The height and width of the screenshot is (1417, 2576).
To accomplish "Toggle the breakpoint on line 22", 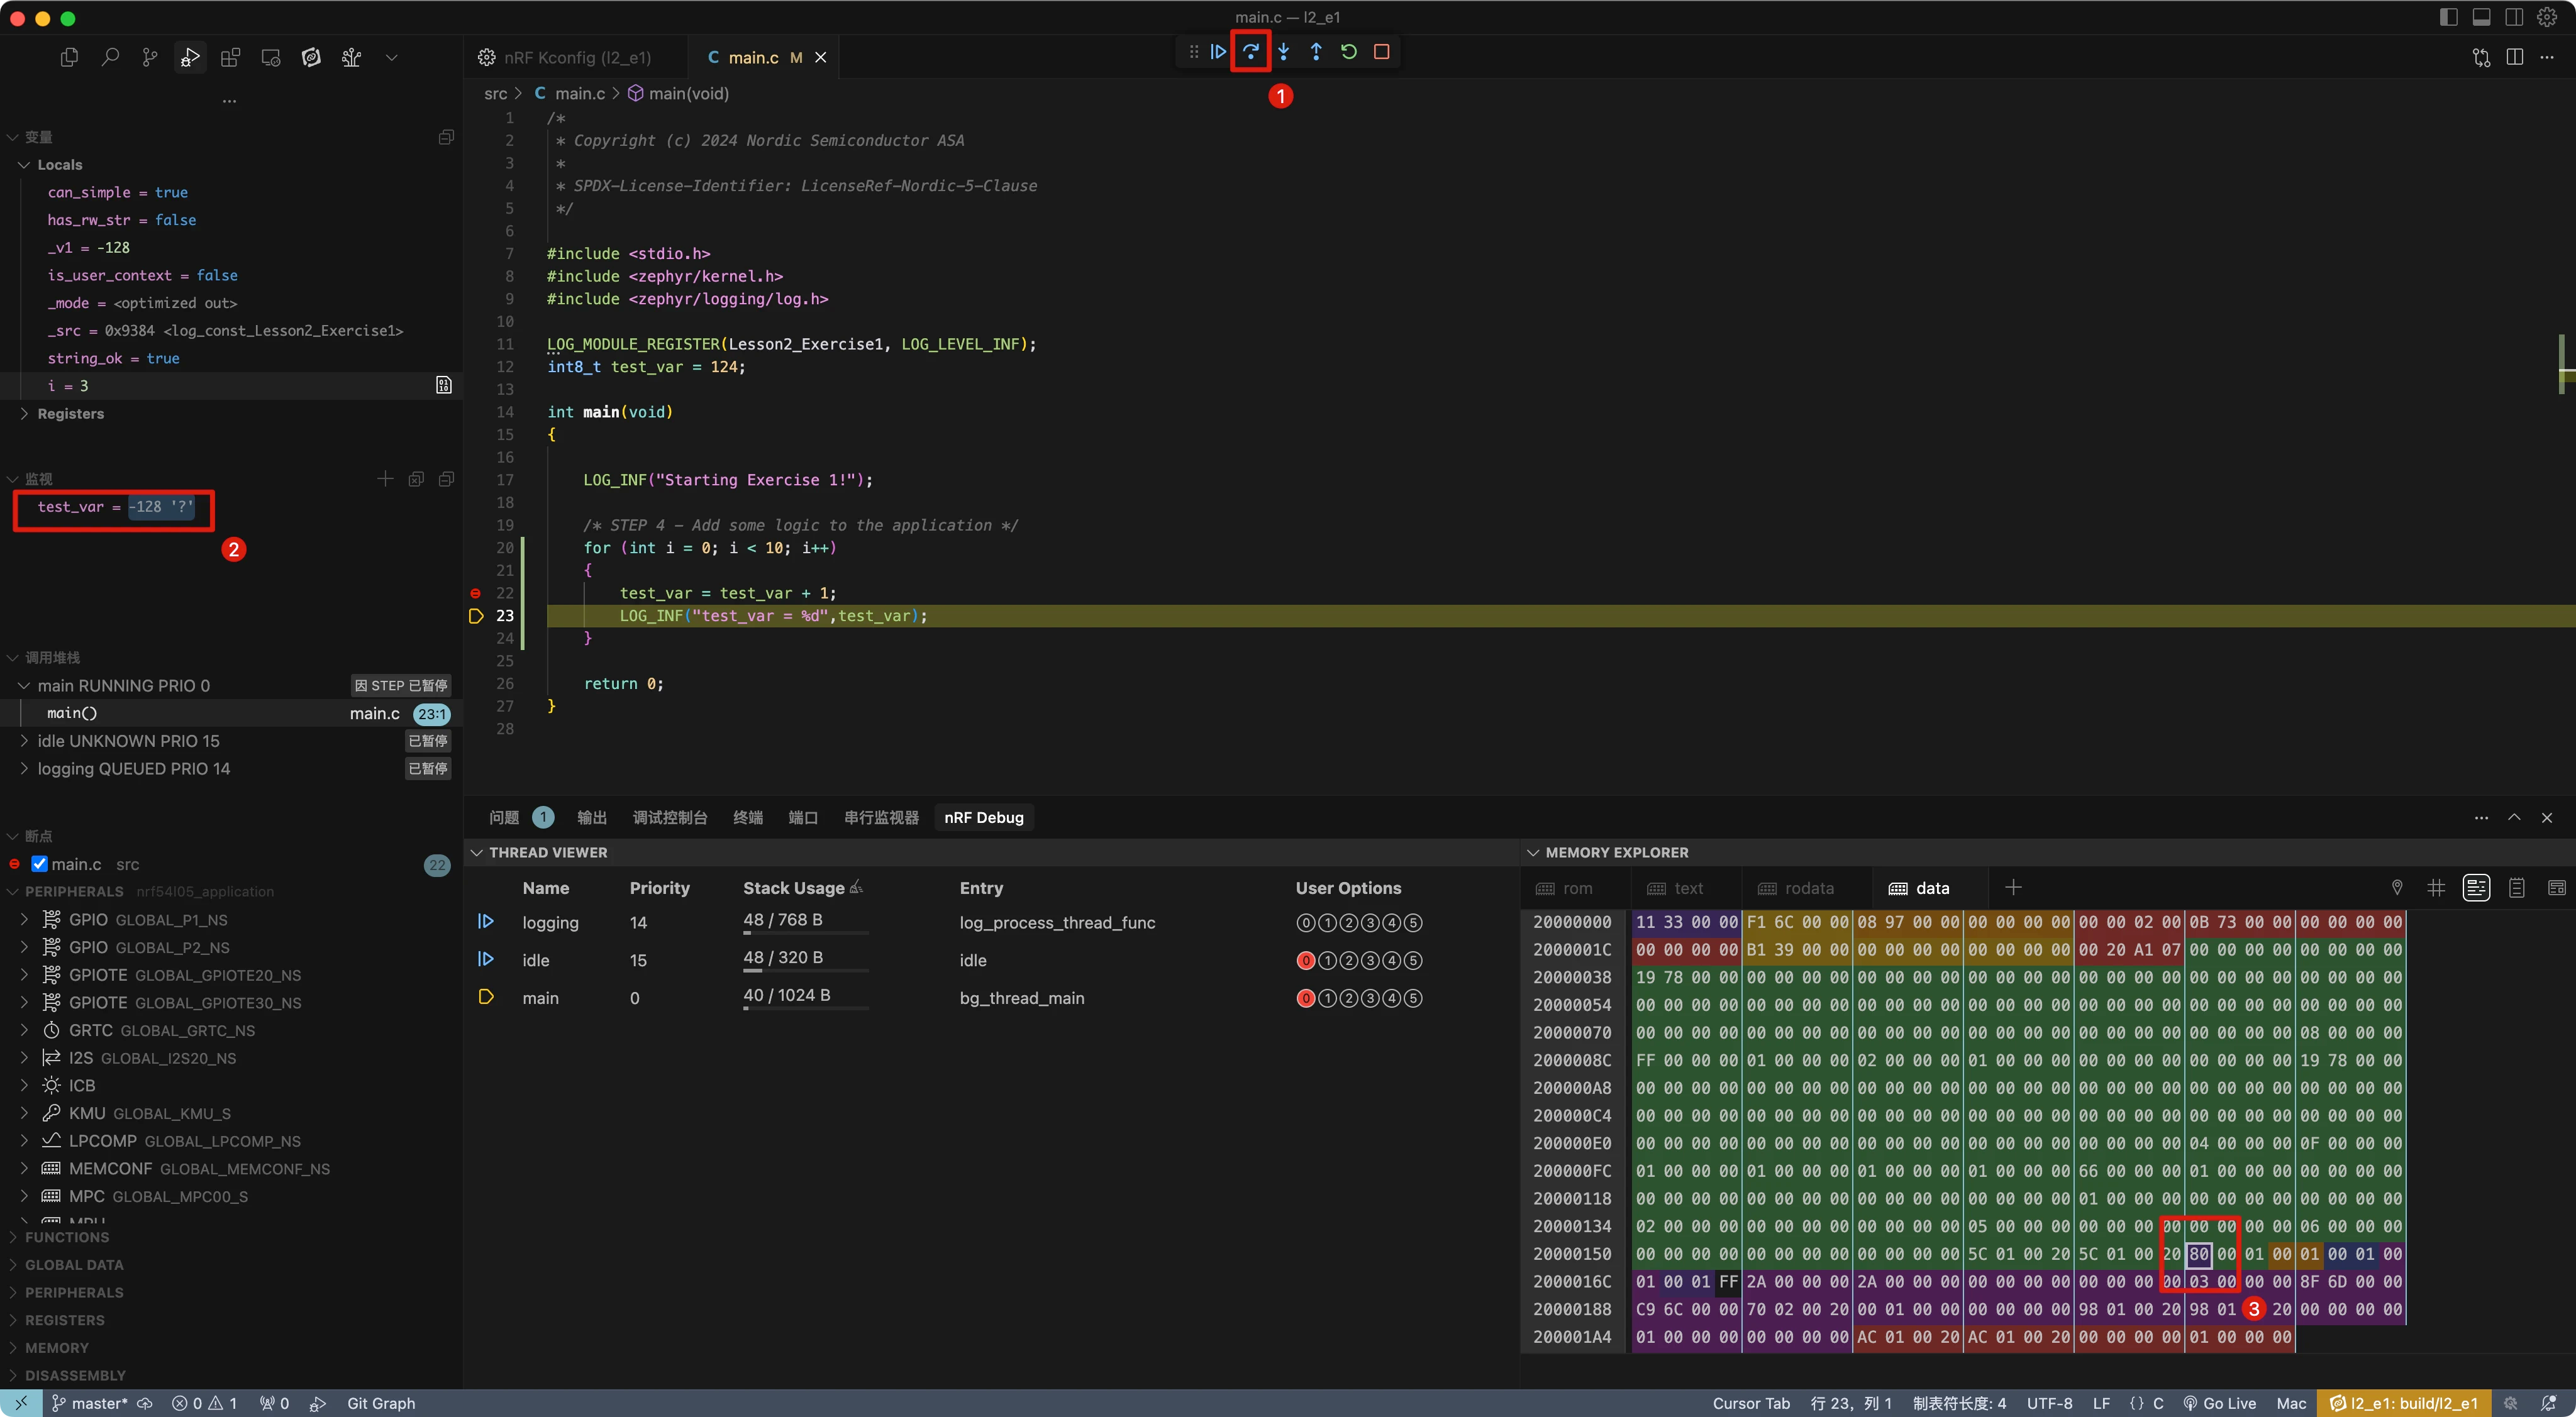I will point(476,593).
